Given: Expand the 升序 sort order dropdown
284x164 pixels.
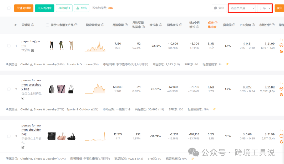Looking at the screenshot, I should (265, 8).
